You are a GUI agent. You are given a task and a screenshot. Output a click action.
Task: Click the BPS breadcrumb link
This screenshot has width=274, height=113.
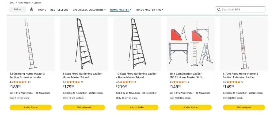click(12, 3)
